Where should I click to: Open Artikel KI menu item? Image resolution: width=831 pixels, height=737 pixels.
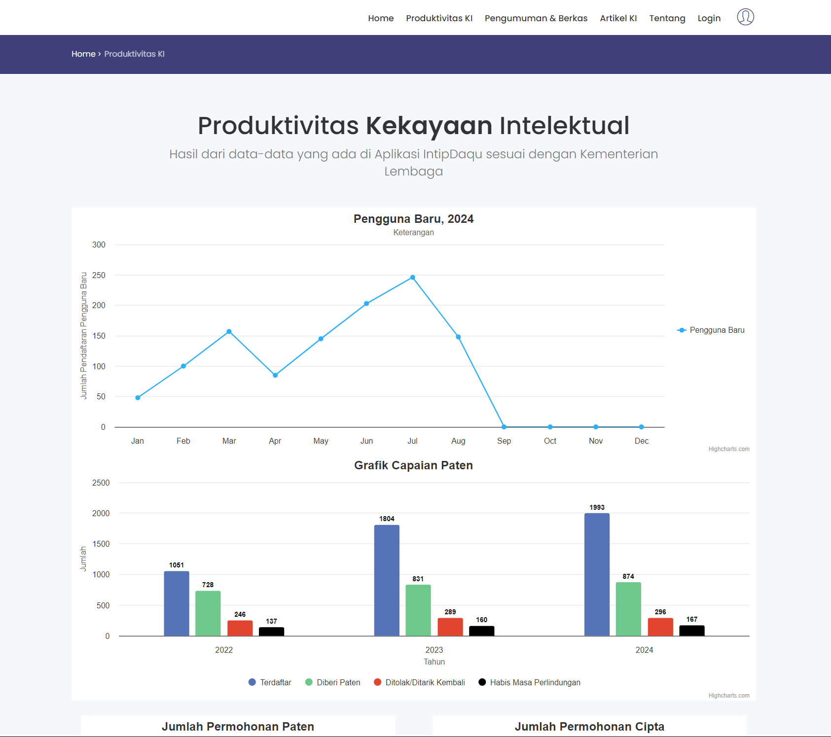(x=618, y=18)
